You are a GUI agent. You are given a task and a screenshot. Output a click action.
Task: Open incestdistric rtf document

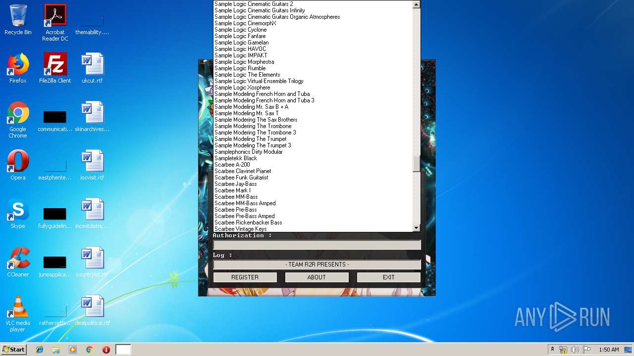coord(92,214)
